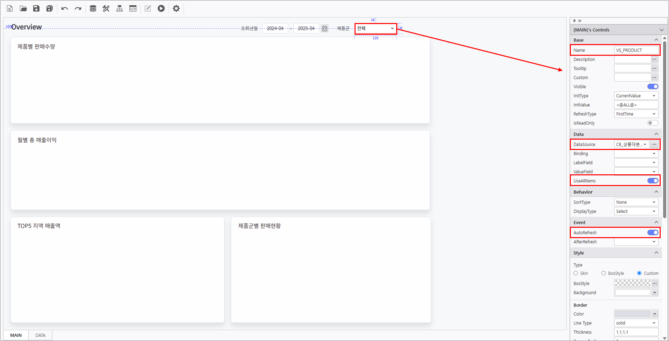Screen dimensions: 669x341
Task: Select the BoxStyle radio button
Action: tap(604, 273)
